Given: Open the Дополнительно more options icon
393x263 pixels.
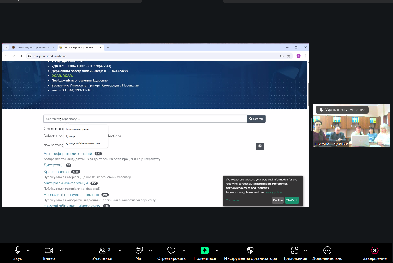Looking at the screenshot, I should (327, 251).
